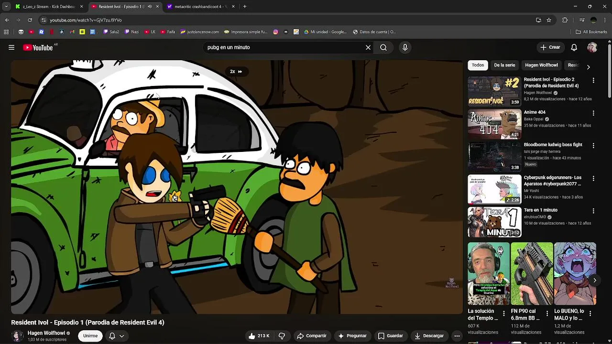Image resolution: width=612 pixels, height=344 pixels.
Task: Like the video with thumbs up
Action: 259,336
